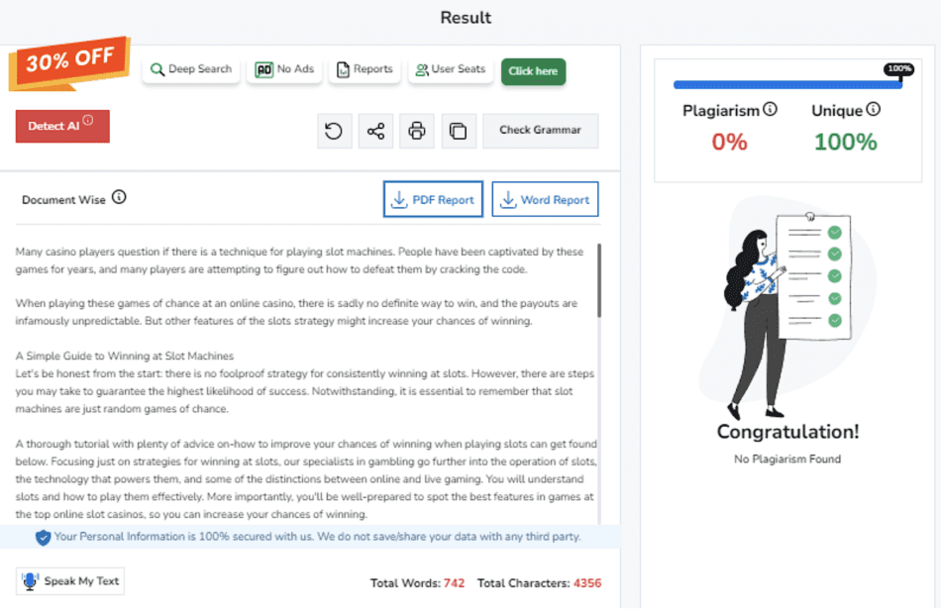Download the PDF Report
Image resolution: width=941 pixels, height=616 pixels.
(433, 199)
